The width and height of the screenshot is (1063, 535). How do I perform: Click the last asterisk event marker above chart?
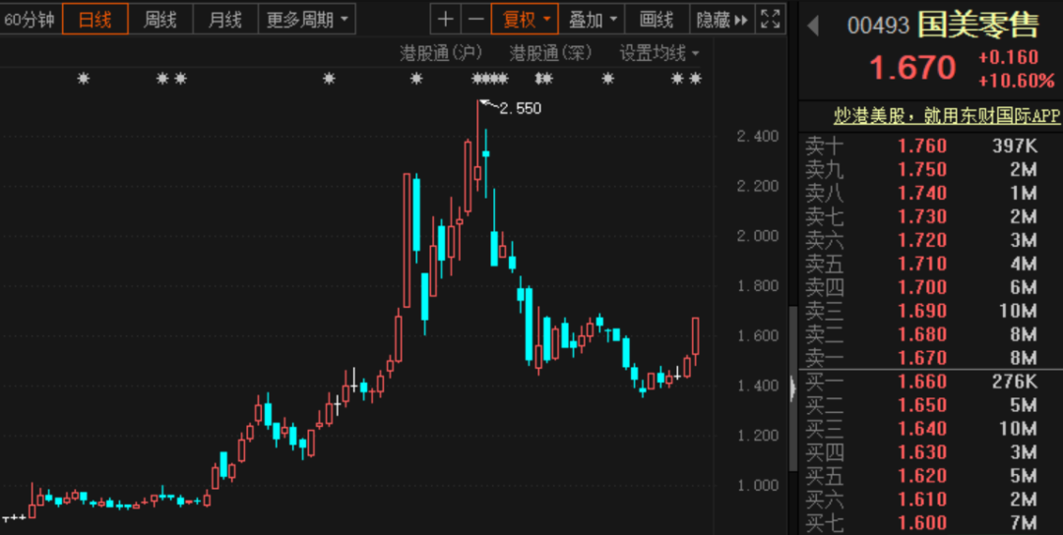click(x=696, y=79)
